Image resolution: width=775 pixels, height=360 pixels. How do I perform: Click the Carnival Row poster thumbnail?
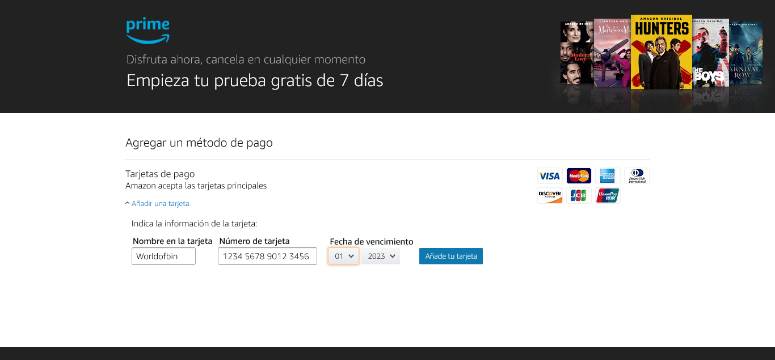pyautogui.click(x=745, y=53)
